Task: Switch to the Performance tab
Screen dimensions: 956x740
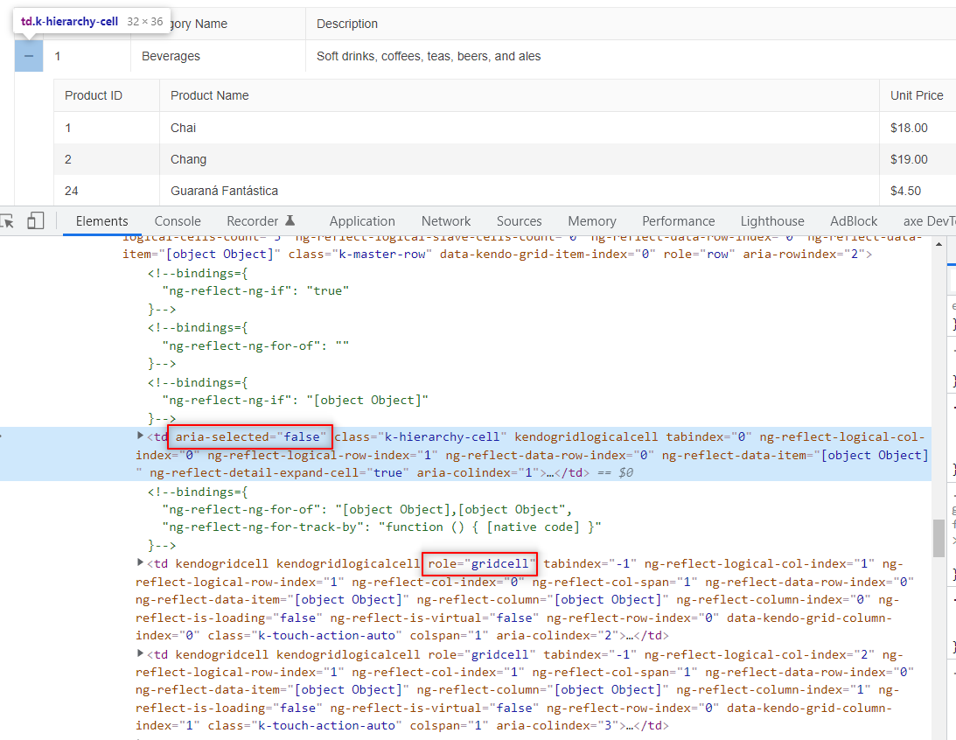Action: pyautogui.click(x=678, y=220)
